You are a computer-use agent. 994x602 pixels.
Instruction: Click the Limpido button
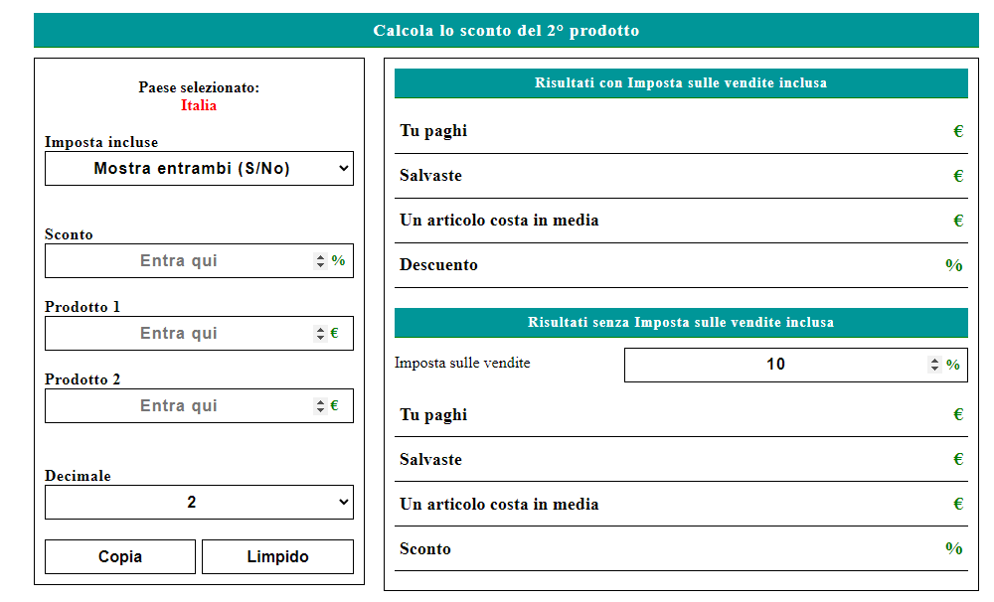277,556
